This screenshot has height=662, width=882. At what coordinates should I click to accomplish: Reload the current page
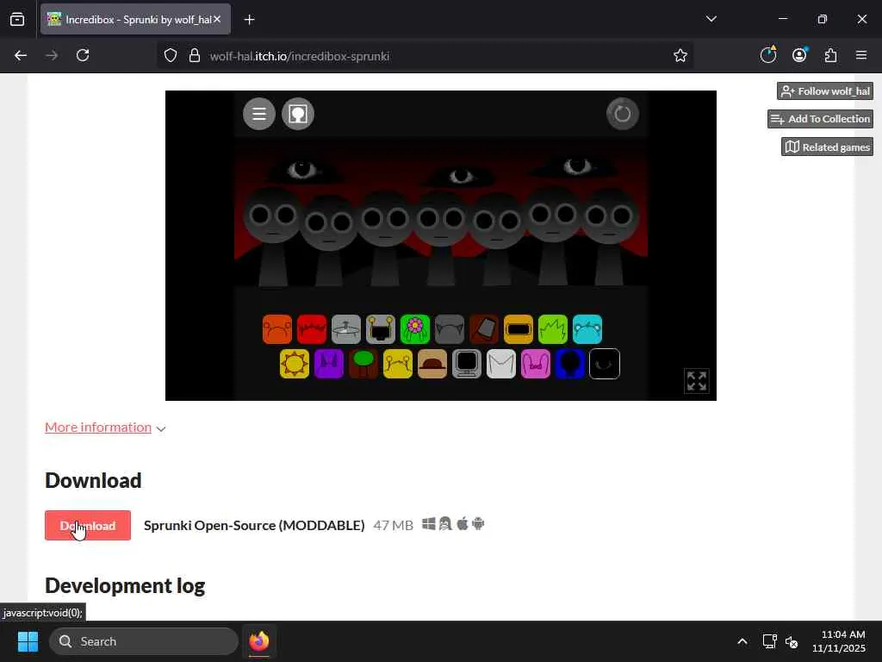(x=83, y=55)
